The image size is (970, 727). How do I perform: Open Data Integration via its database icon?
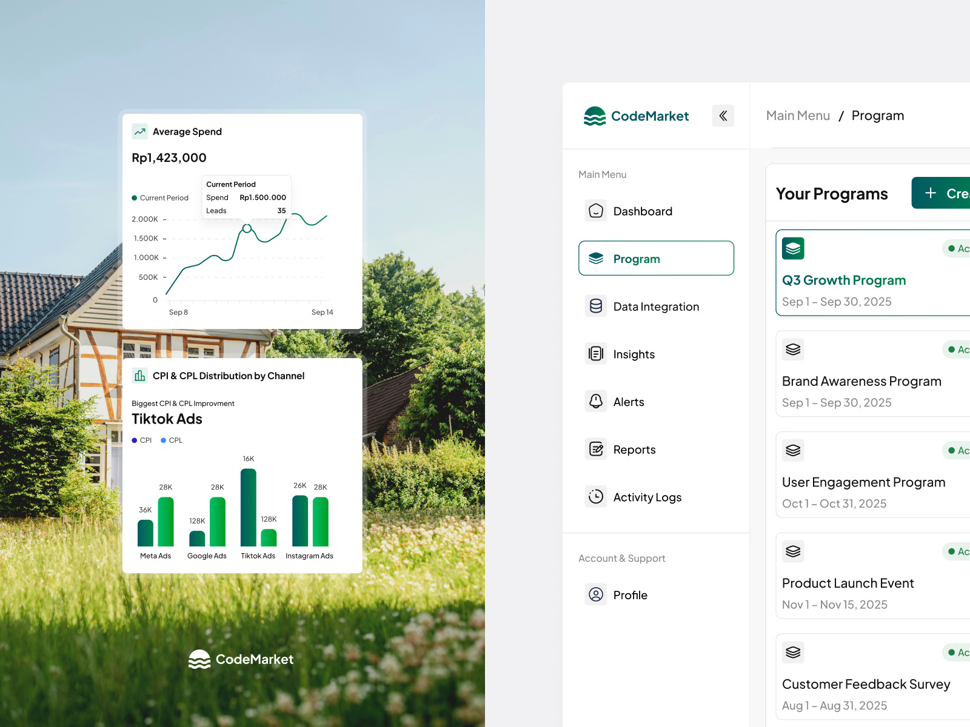click(596, 306)
